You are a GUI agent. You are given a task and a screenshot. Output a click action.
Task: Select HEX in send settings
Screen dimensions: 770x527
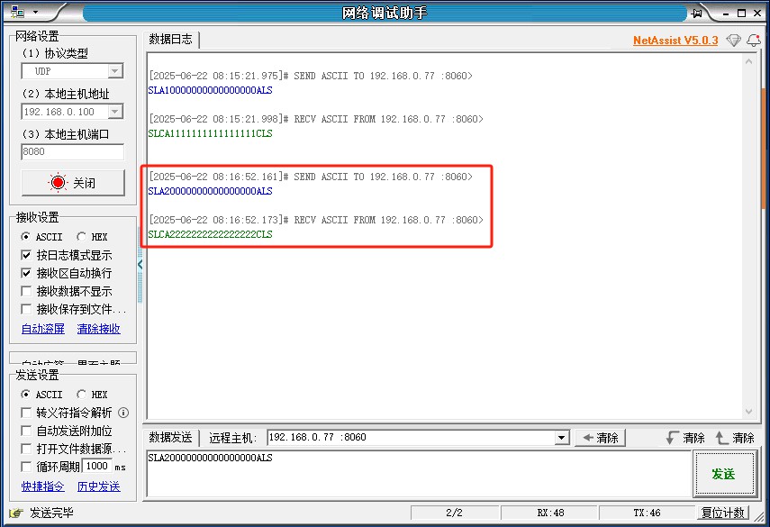tap(93, 395)
